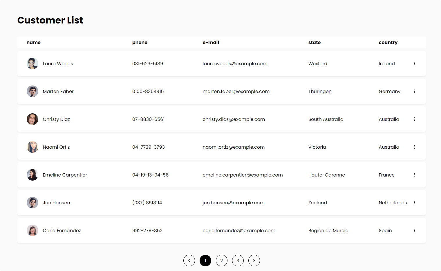The image size is (441, 271).
Task: Open the actions menu for Marten Faber
Action: tap(414, 91)
